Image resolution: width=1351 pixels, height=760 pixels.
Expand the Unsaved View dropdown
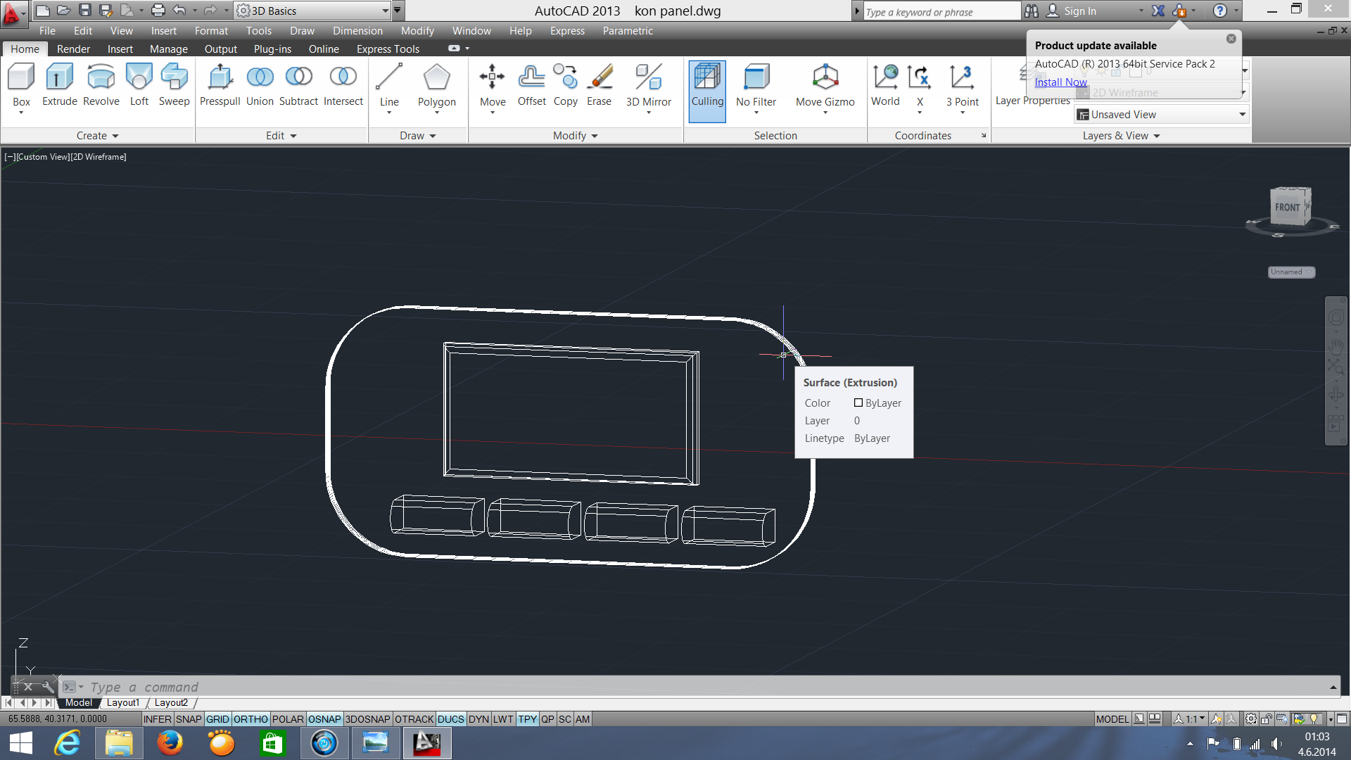(1242, 115)
